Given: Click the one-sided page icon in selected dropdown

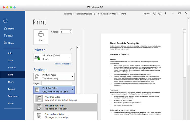Looking at the screenshot, I should pos(37,90).
